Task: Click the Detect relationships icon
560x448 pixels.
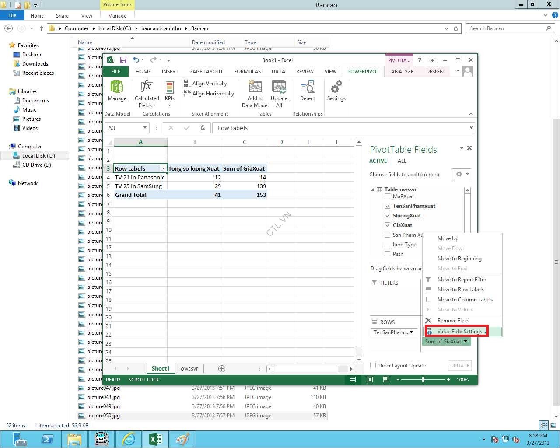Action: pyautogui.click(x=307, y=87)
